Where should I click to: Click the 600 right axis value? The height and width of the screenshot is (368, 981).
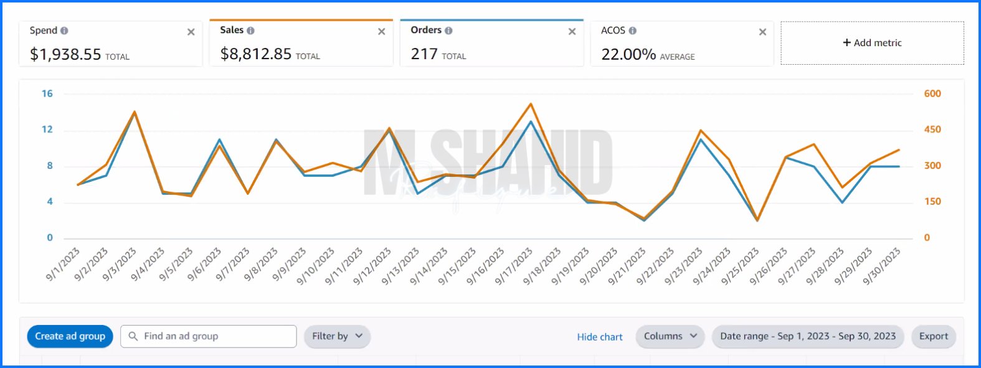coord(932,93)
